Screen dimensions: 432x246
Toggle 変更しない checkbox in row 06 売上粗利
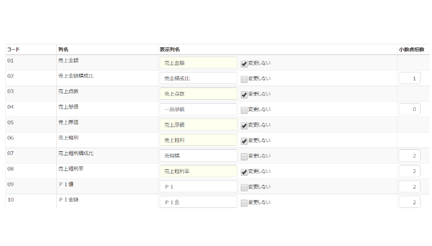(x=244, y=141)
